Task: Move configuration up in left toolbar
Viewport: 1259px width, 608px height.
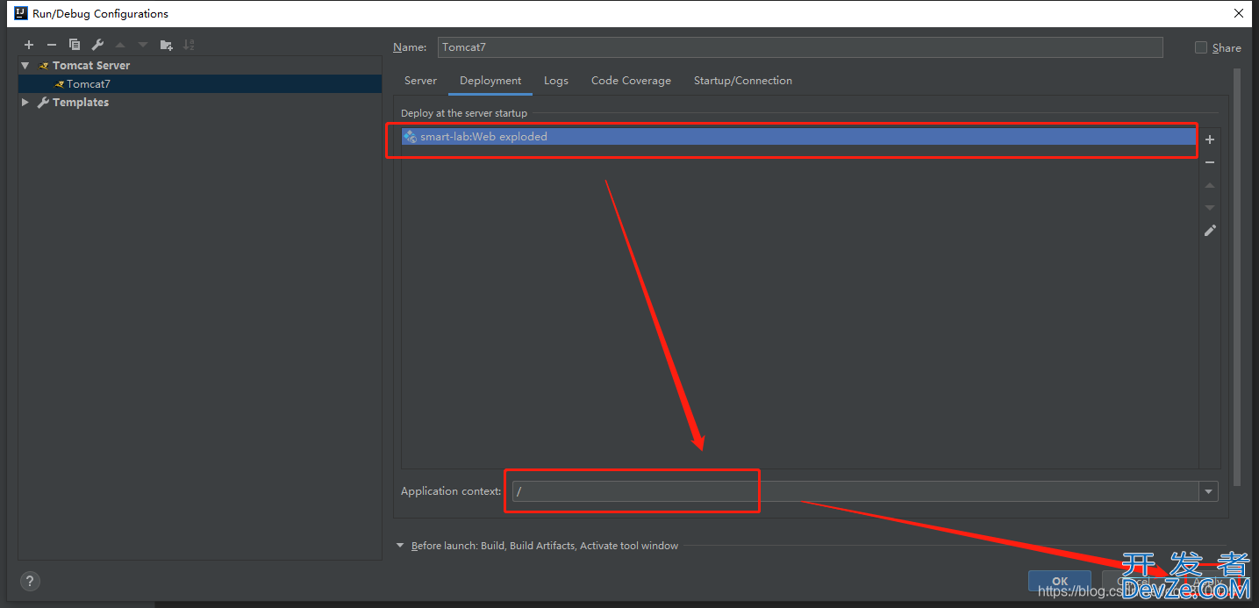Action: coord(120,45)
